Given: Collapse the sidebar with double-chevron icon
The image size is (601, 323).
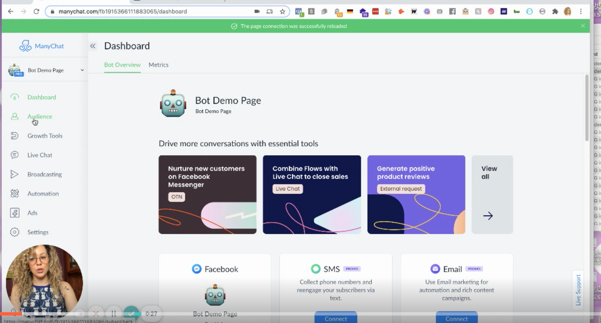Looking at the screenshot, I should 93,46.
